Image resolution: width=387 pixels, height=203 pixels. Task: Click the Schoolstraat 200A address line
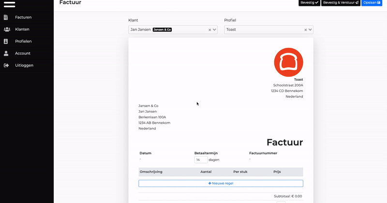(288, 85)
